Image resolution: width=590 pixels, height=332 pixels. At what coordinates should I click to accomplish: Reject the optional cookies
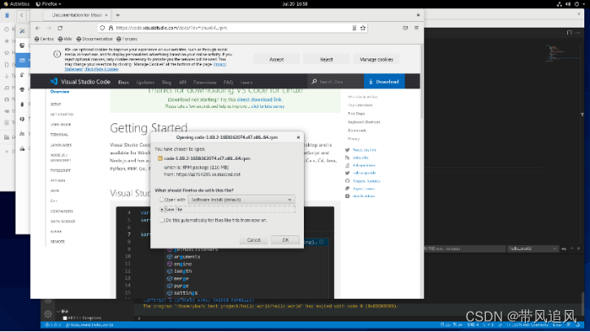point(326,59)
